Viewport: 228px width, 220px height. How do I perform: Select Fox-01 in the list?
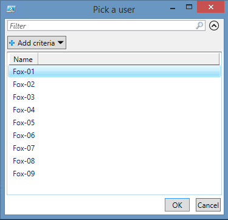[114, 71]
